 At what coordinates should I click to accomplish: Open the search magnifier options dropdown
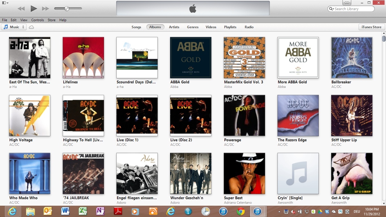[x=331, y=9]
